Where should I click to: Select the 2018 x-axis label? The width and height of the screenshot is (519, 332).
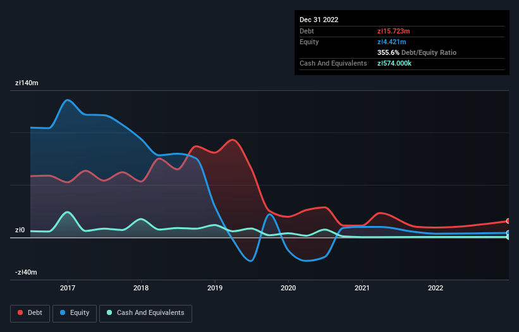tap(141, 288)
